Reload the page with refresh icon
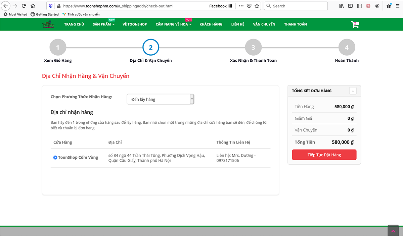The width and height of the screenshot is (403, 236). pyautogui.click(x=24, y=6)
